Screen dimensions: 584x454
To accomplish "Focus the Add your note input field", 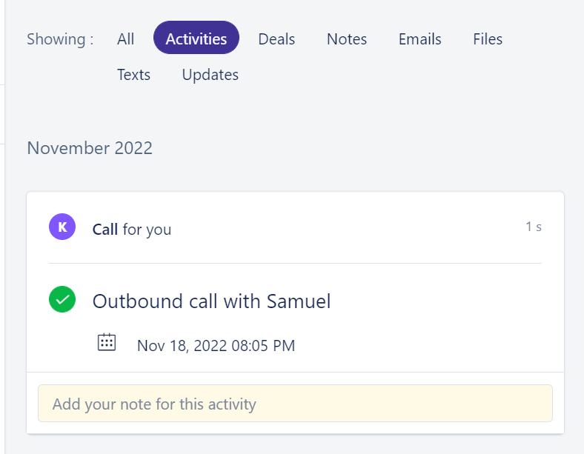I will (x=296, y=404).
